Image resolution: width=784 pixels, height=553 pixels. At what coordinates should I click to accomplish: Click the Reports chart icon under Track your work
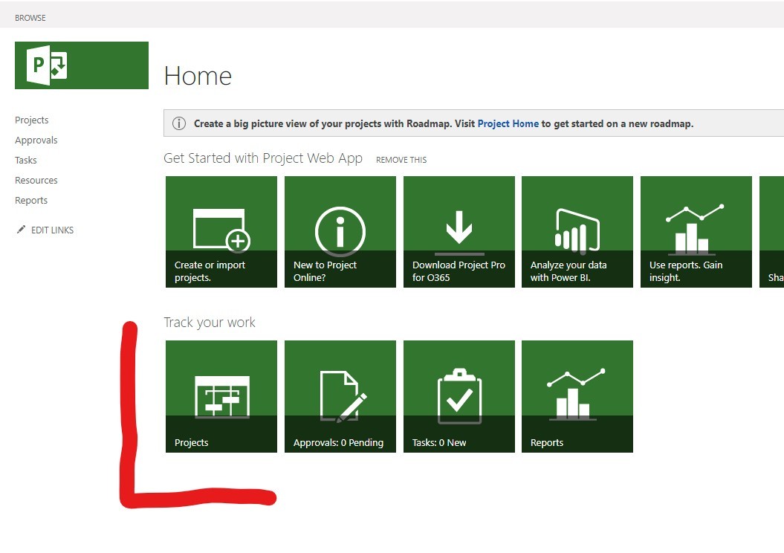pyautogui.click(x=576, y=394)
